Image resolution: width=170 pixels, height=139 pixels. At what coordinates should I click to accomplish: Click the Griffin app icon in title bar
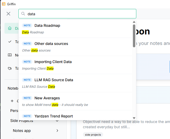click(4, 4)
